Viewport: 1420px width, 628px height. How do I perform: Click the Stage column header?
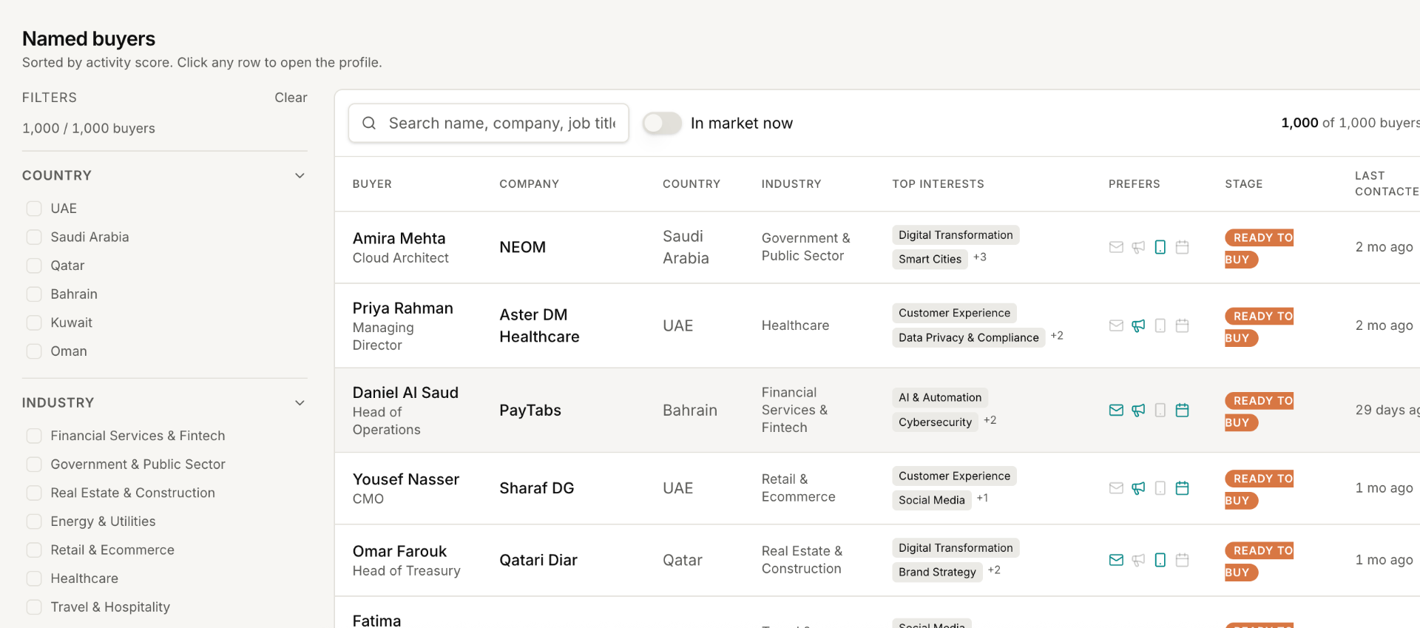tap(1244, 183)
